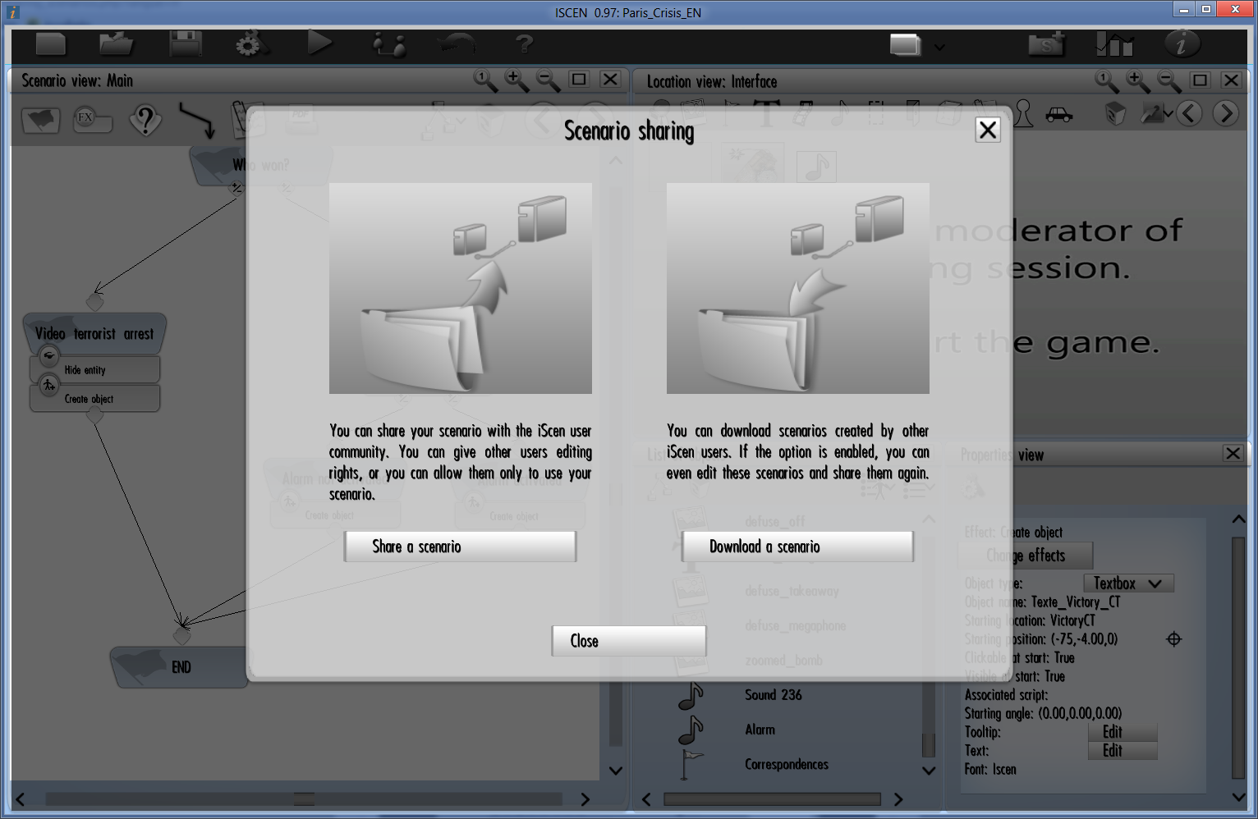Zoom out in the Location view
Screen dimensions: 1258x819
pos(1169,80)
